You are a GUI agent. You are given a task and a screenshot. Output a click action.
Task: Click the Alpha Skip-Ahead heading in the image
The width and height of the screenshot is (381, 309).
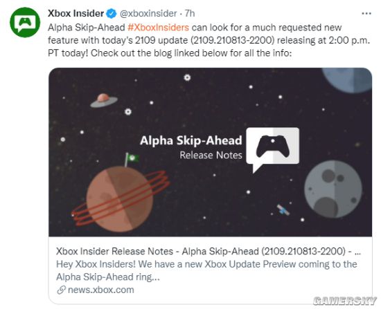[191, 140]
